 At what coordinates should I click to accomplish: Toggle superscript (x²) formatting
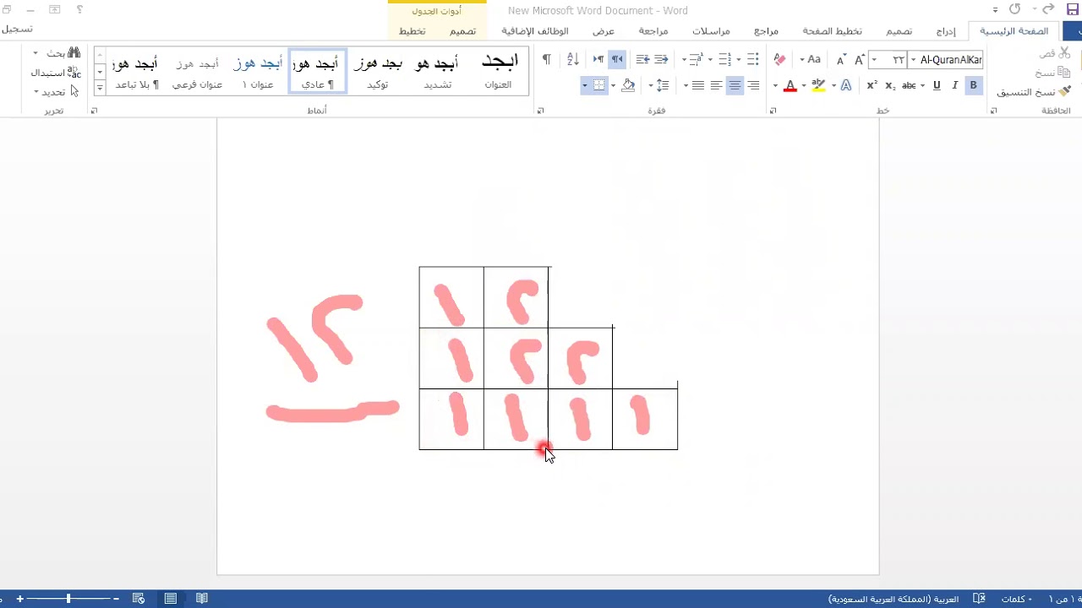[872, 85]
